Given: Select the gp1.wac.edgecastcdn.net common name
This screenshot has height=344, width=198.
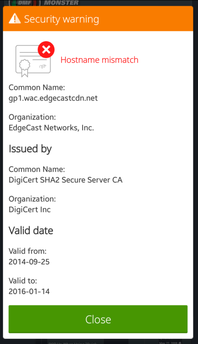Looking at the screenshot, I should 53,98.
